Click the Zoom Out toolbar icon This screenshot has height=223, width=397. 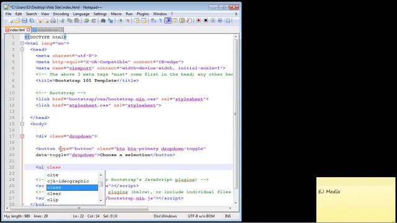click(x=128, y=20)
